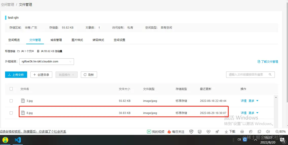
Task: Click the file list scrollbar up arrow
Action: tap(276, 98)
